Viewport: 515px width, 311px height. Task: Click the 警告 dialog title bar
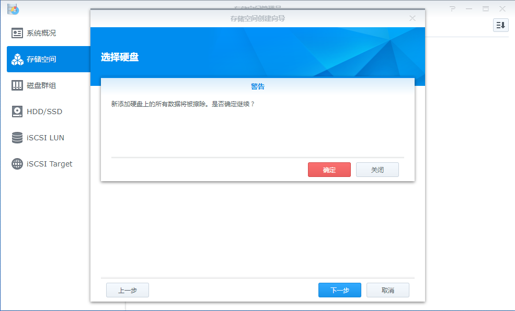pos(257,86)
